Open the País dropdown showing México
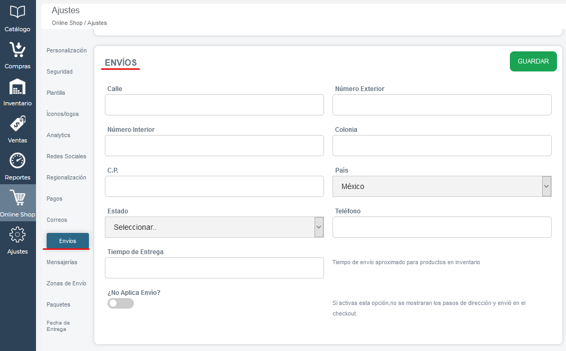The image size is (566, 351). (x=442, y=186)
